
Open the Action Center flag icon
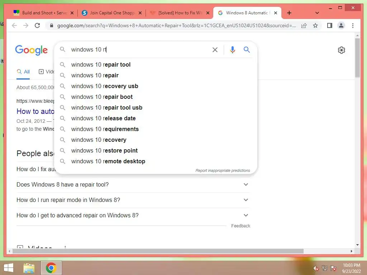(x=333, y=268)
